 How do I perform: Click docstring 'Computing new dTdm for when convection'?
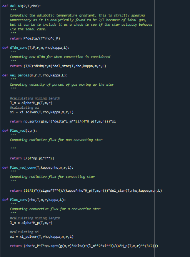click(60, 57)
